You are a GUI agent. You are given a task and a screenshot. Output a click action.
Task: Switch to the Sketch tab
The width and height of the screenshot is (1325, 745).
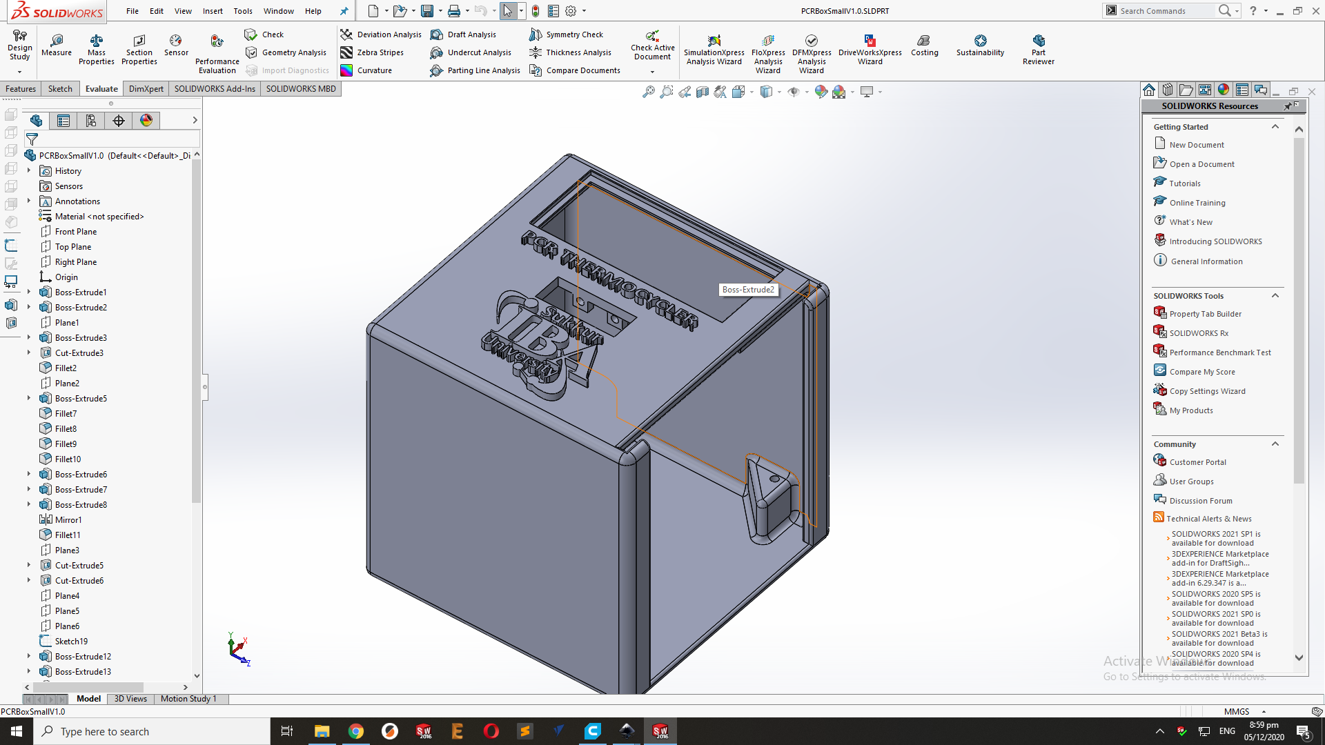(60, 89)
